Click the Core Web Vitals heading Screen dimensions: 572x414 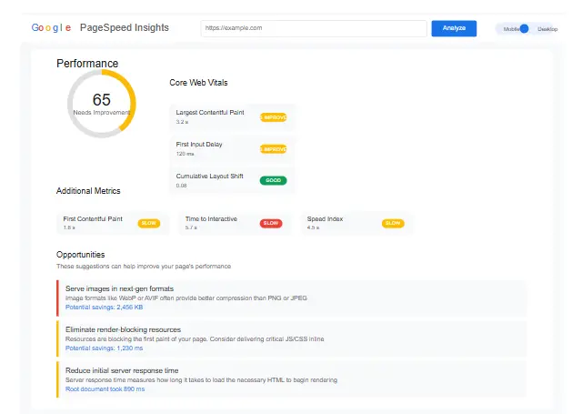point(198,83)
